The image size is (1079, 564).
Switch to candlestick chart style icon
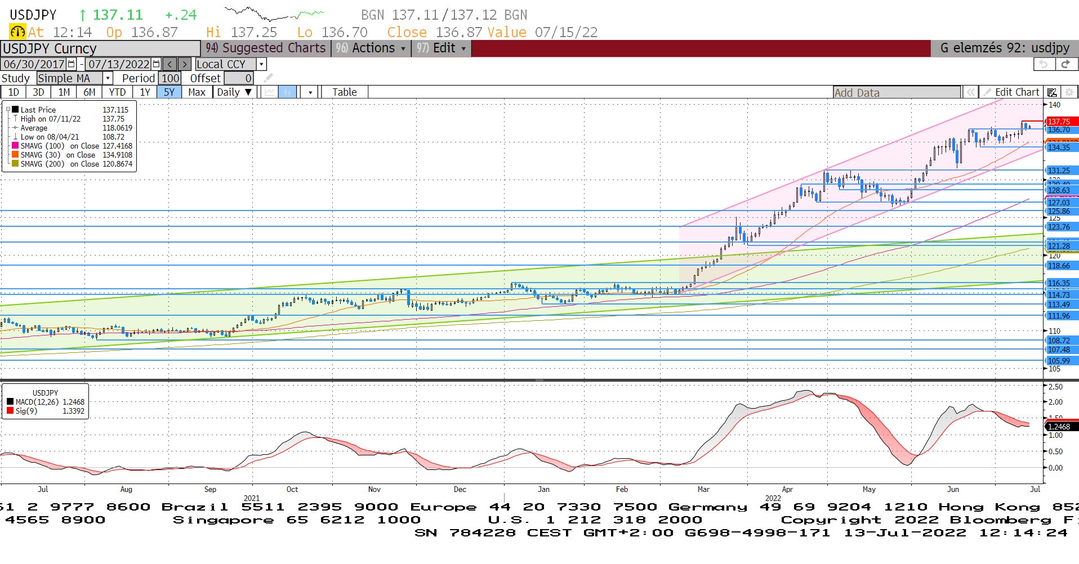click(287, 92)
